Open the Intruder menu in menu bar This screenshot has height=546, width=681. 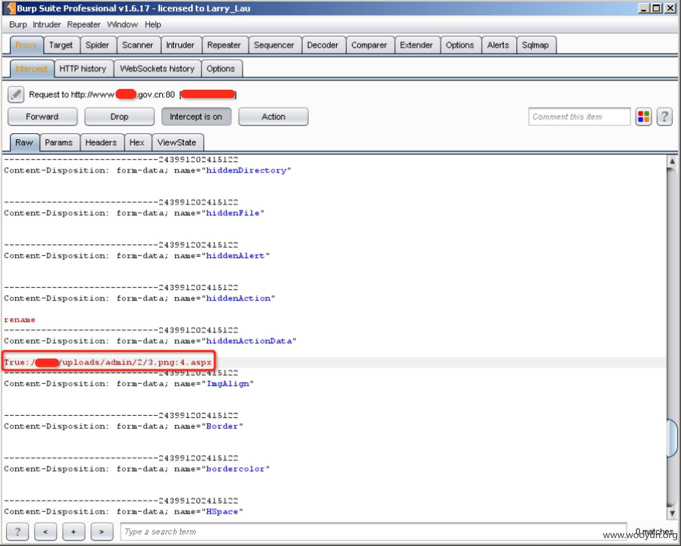pos(47,25)
